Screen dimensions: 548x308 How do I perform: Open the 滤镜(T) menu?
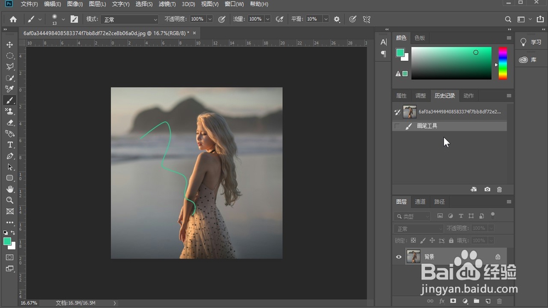[x=167, y=4]
